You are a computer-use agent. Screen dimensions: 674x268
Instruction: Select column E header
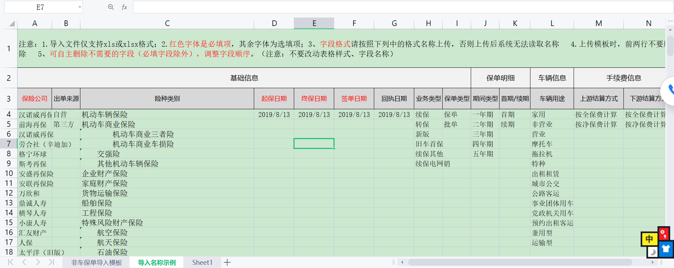(314, 24)
